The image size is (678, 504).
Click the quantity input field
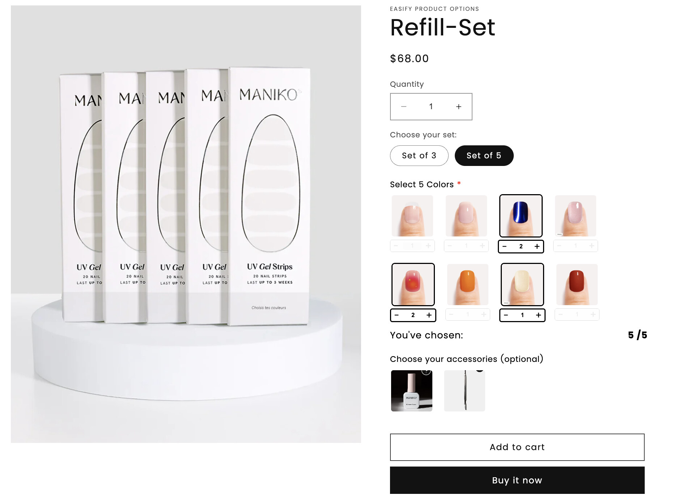coord(431,107)
